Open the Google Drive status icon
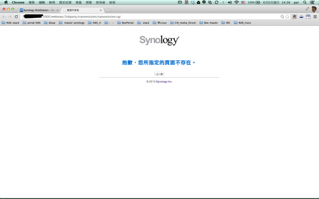The width and height of the screenshot is (319, 199). pos(198,2)
